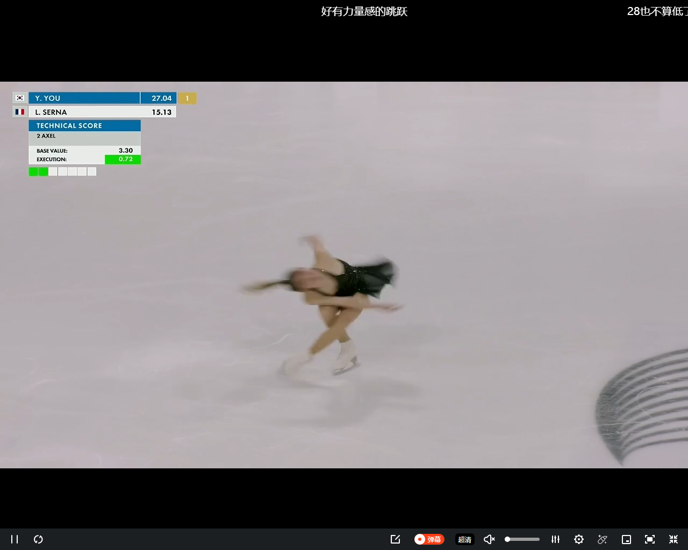Open the 超清 quality selector
Viewport: 688px width, 550px height.
click(x=465, y=539)
